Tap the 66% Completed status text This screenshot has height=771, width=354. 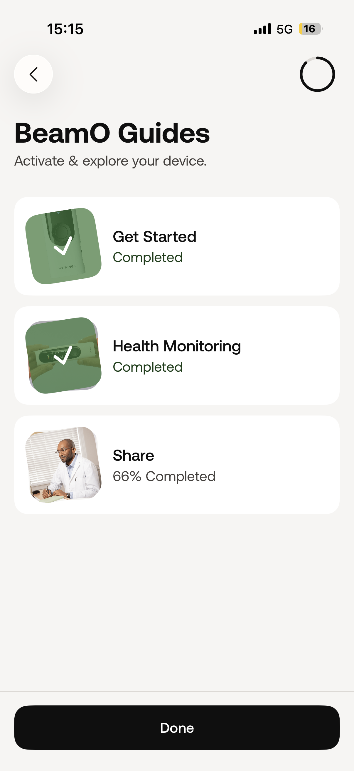164,476
